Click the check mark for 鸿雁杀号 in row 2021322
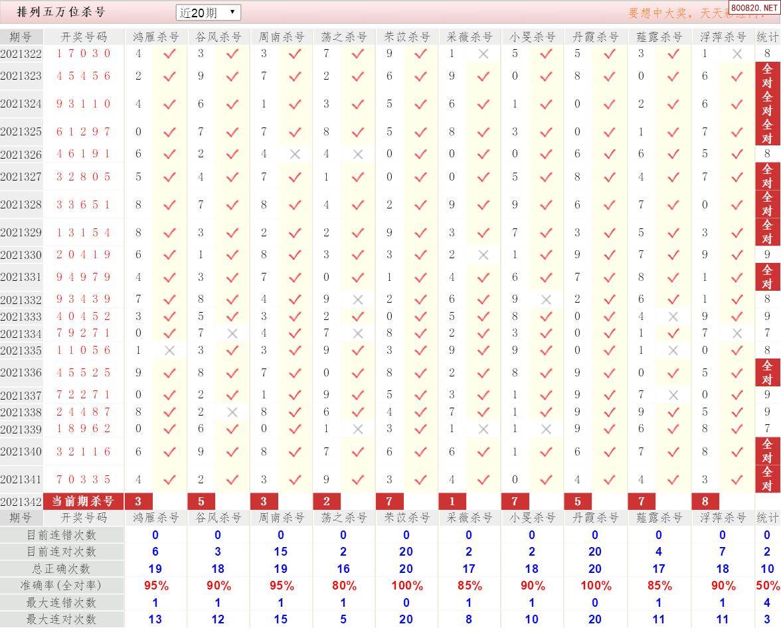 tap(169, 54)
